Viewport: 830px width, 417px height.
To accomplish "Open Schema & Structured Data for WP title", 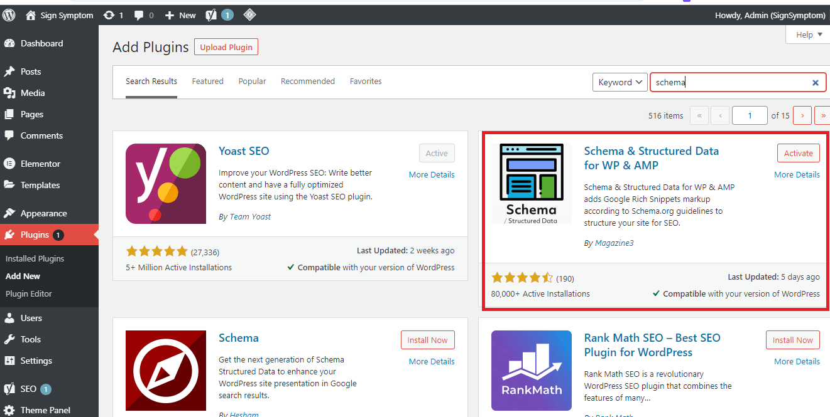I will [x=652, y=158].
